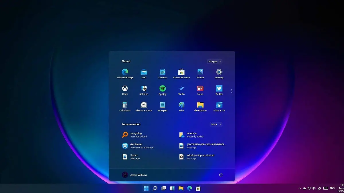This screenshot has width=344, height=193.
Task: Open the Films & TV app
Action: [219, 105]
